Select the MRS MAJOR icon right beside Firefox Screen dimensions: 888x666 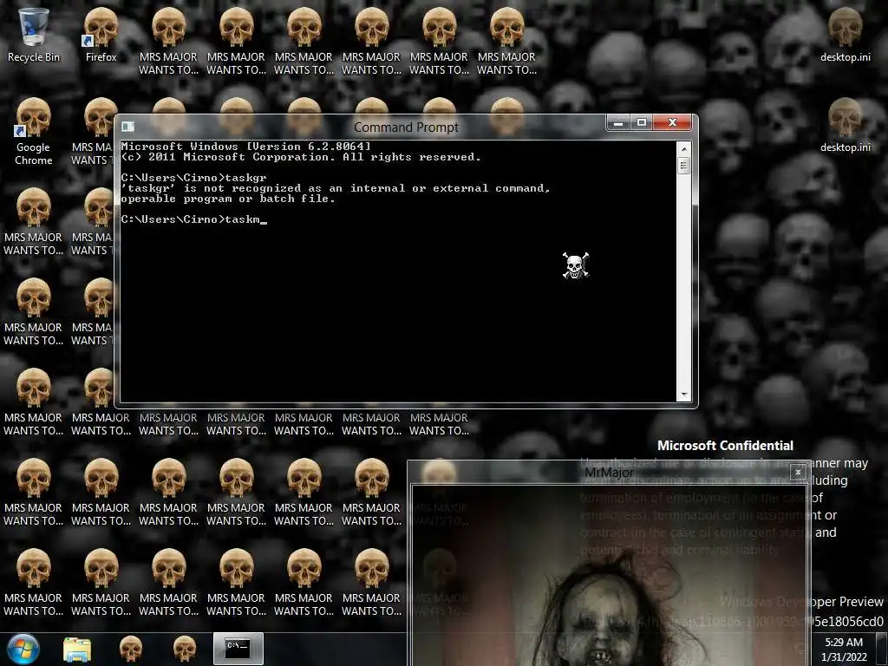[x=168, y=41]
